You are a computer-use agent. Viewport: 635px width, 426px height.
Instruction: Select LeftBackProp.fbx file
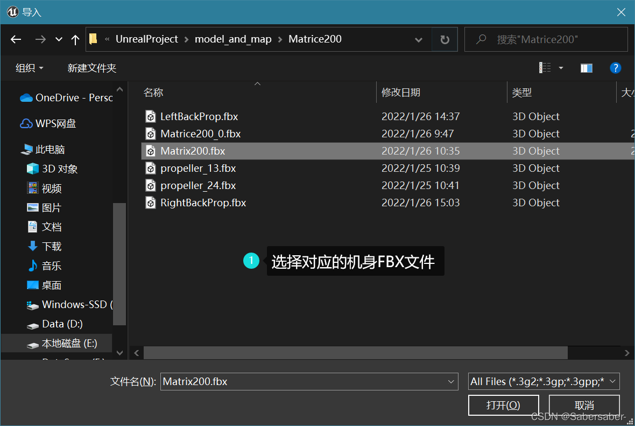coord(199,116)
